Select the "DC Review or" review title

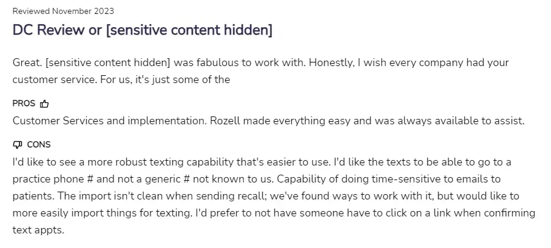click(57, 30)
